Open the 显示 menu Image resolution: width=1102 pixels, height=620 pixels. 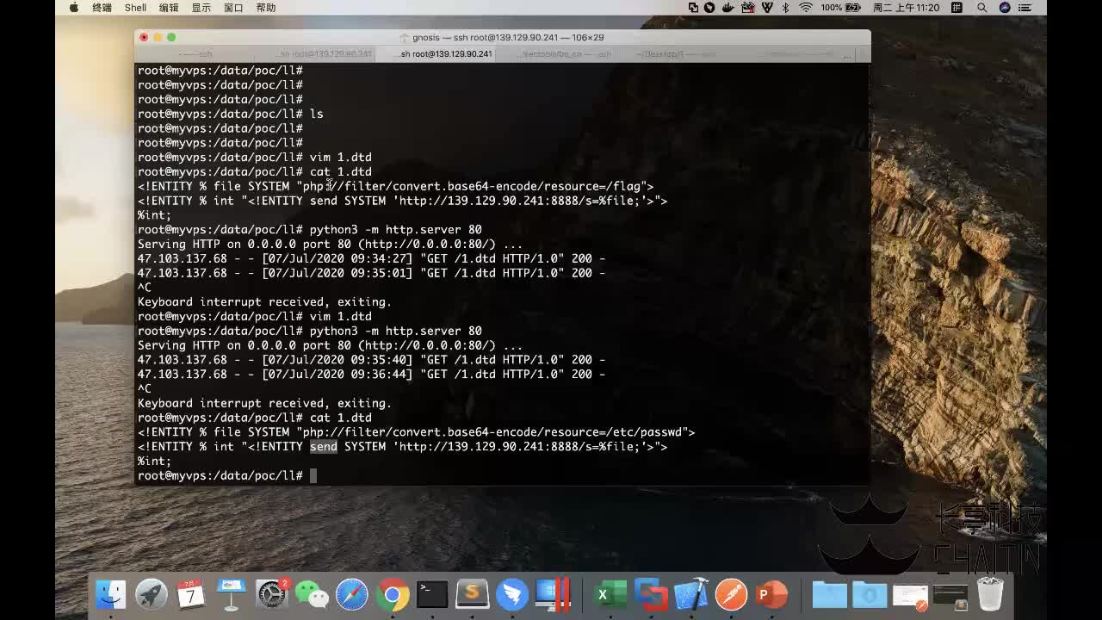[201, 8]
